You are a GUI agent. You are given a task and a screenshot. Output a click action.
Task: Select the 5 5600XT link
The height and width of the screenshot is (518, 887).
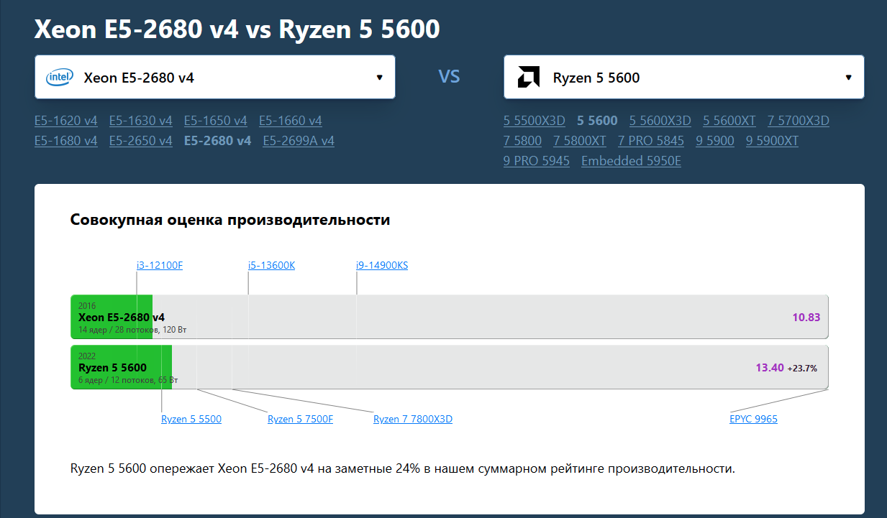point(729,121)
